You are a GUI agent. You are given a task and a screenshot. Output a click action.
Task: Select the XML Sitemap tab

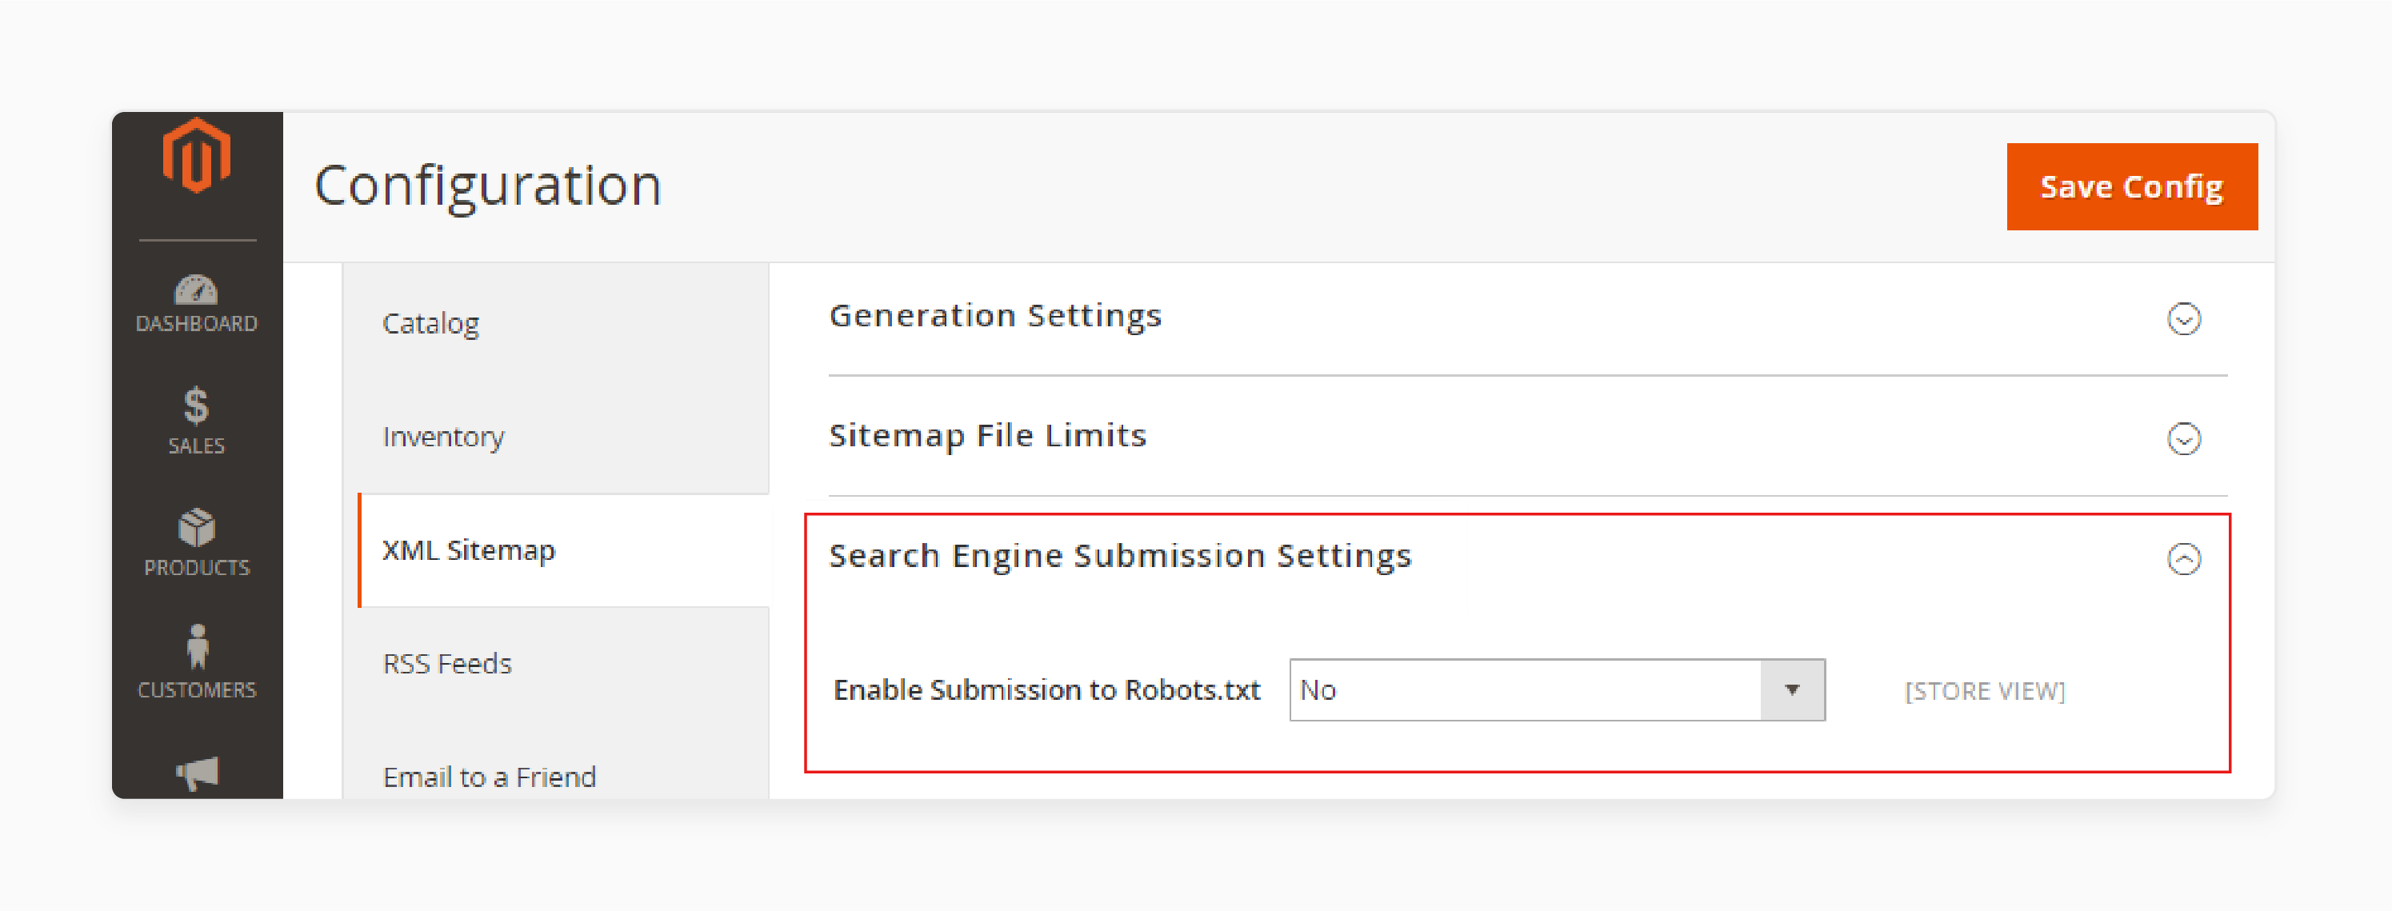click(564, 549)
